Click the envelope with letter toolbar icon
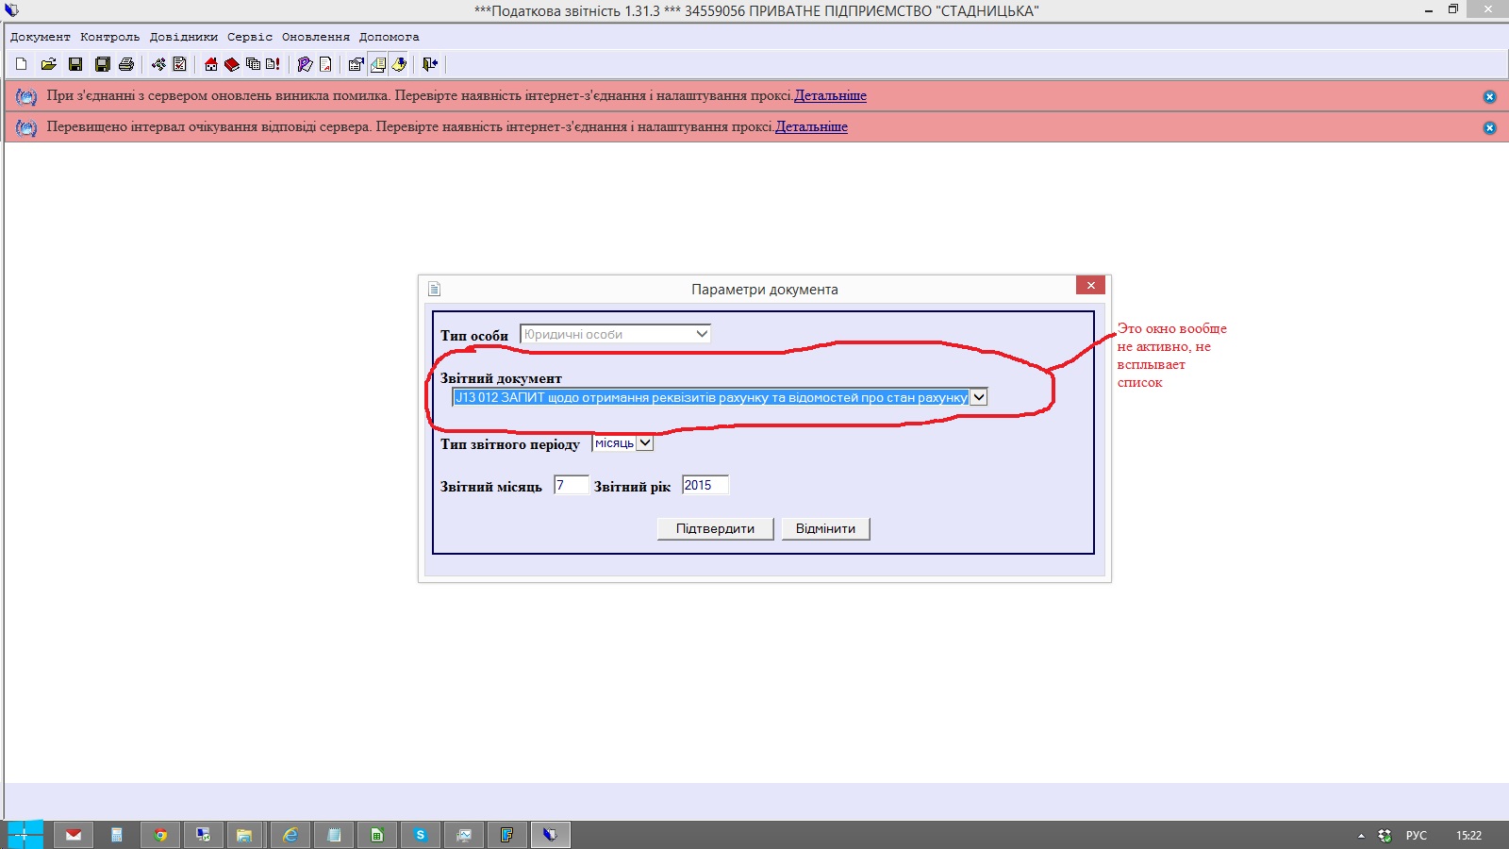Screen dimensions: 1509x849 (x=377, y=64)
